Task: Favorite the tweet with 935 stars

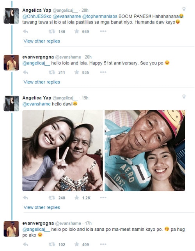Action: (76, 72)
